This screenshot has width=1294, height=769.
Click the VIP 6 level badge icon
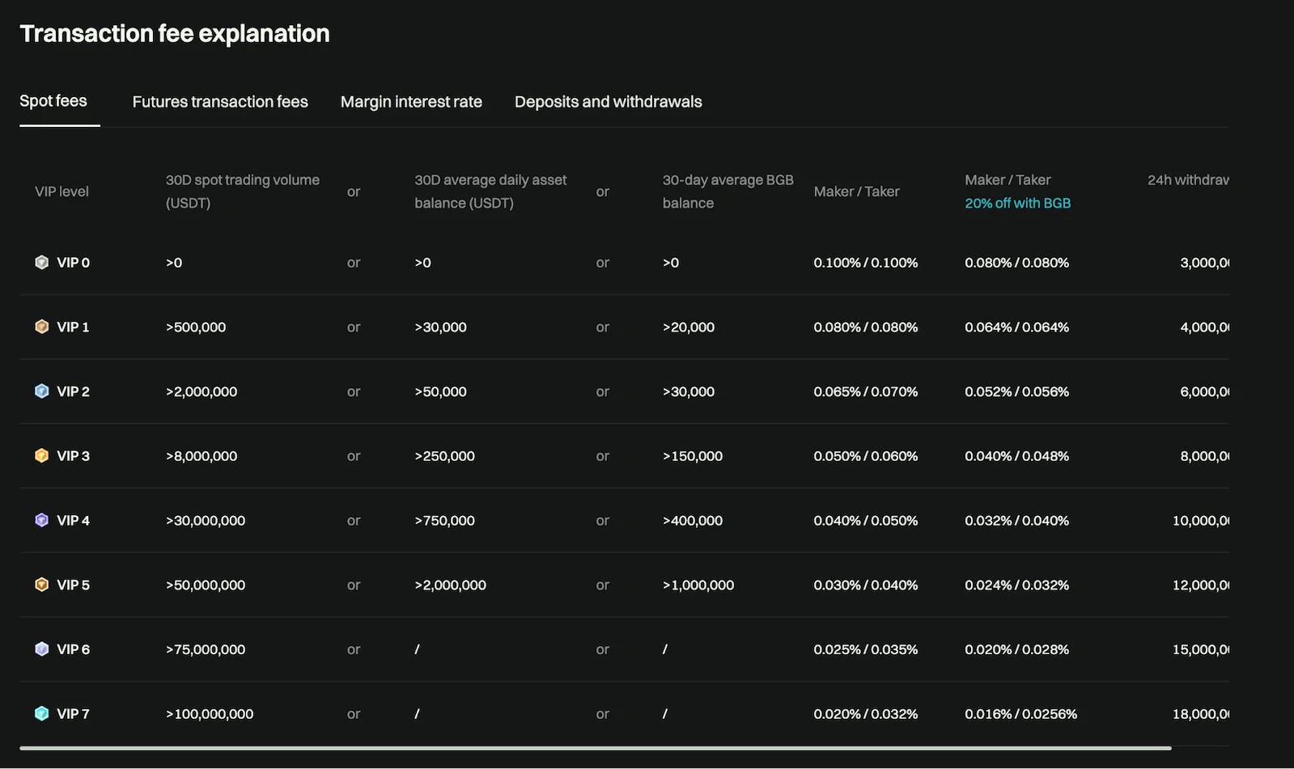pos(42,649)
